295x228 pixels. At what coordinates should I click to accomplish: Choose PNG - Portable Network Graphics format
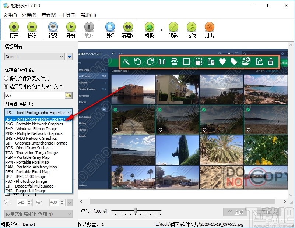pyautogui.click(x=34, y=124)
